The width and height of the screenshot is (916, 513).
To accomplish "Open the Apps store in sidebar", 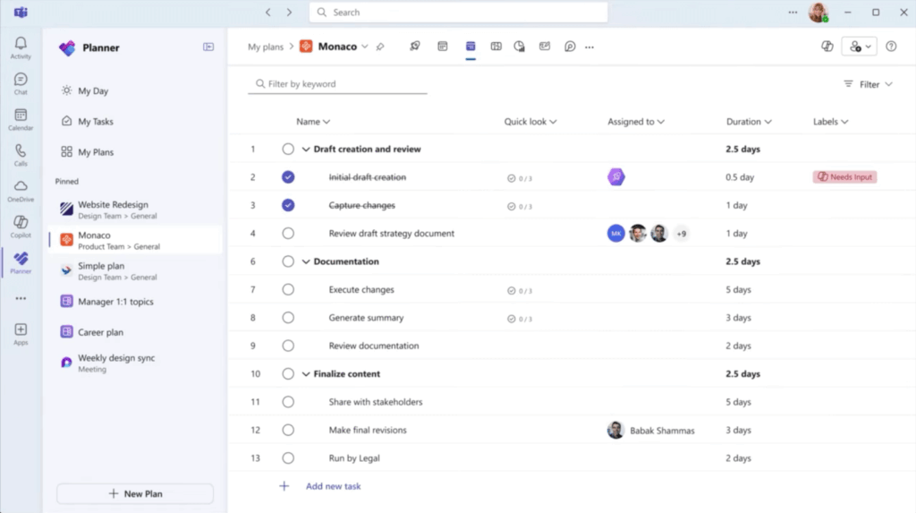I will (x=21, y=334).
